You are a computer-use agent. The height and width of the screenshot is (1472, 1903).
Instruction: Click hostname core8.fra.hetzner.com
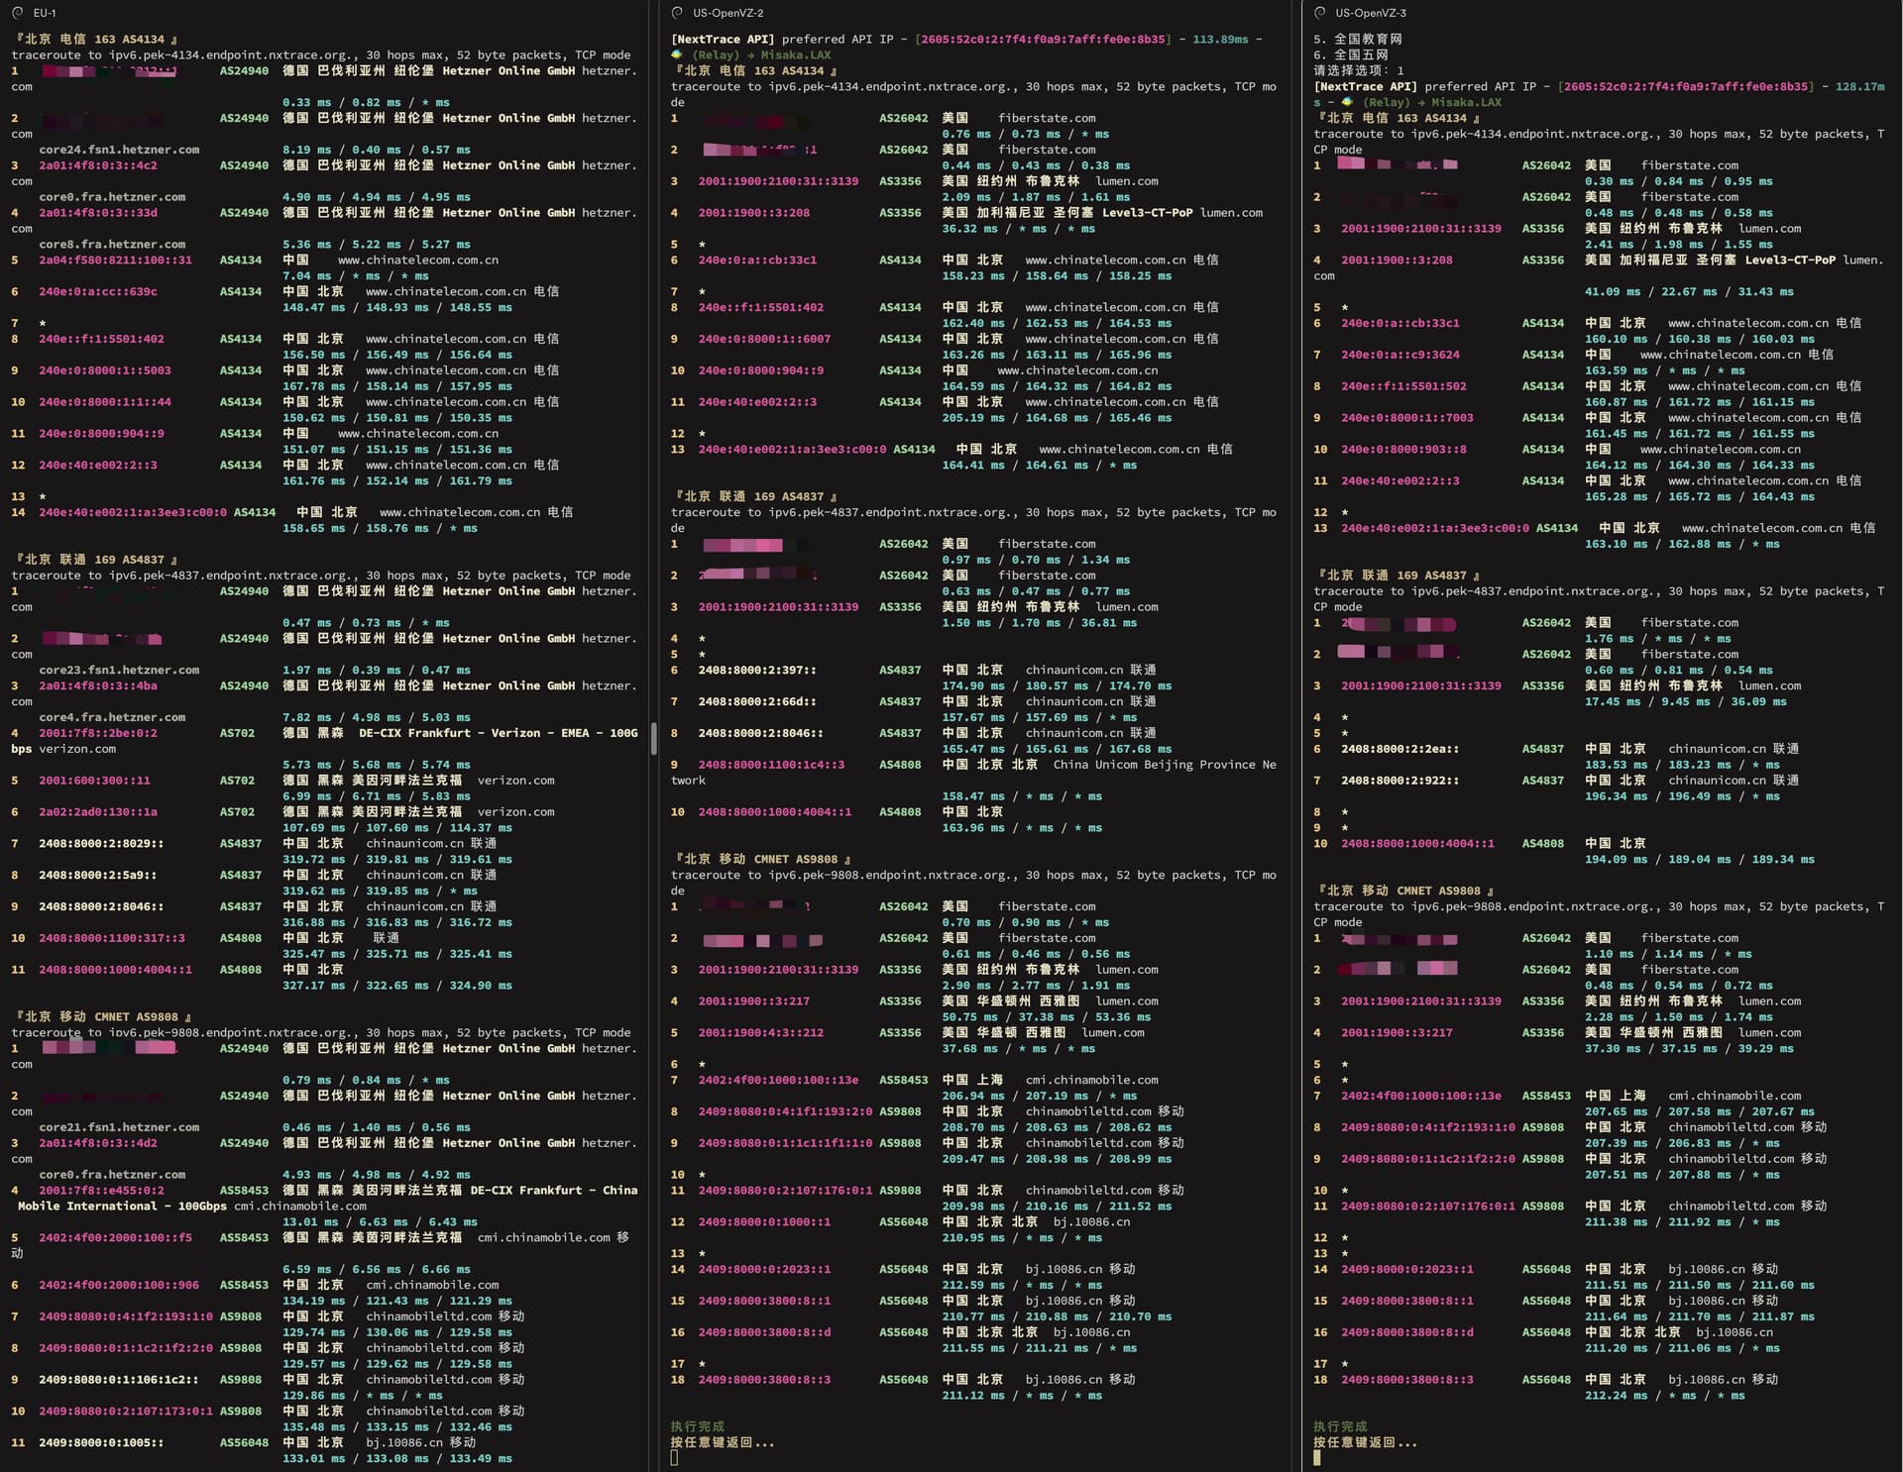(112, 244)
